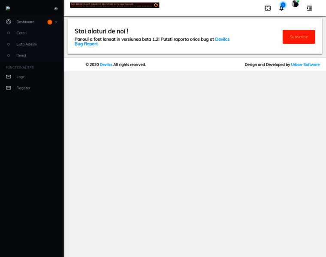Click the Dashboard palette icon

(9, 22)
